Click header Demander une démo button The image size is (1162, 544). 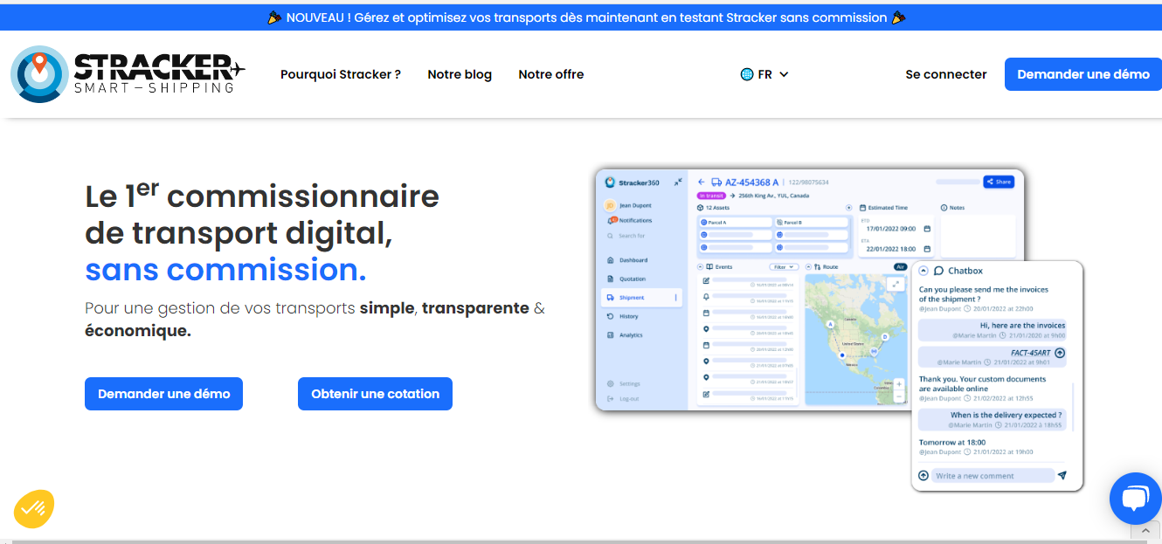1083,74
